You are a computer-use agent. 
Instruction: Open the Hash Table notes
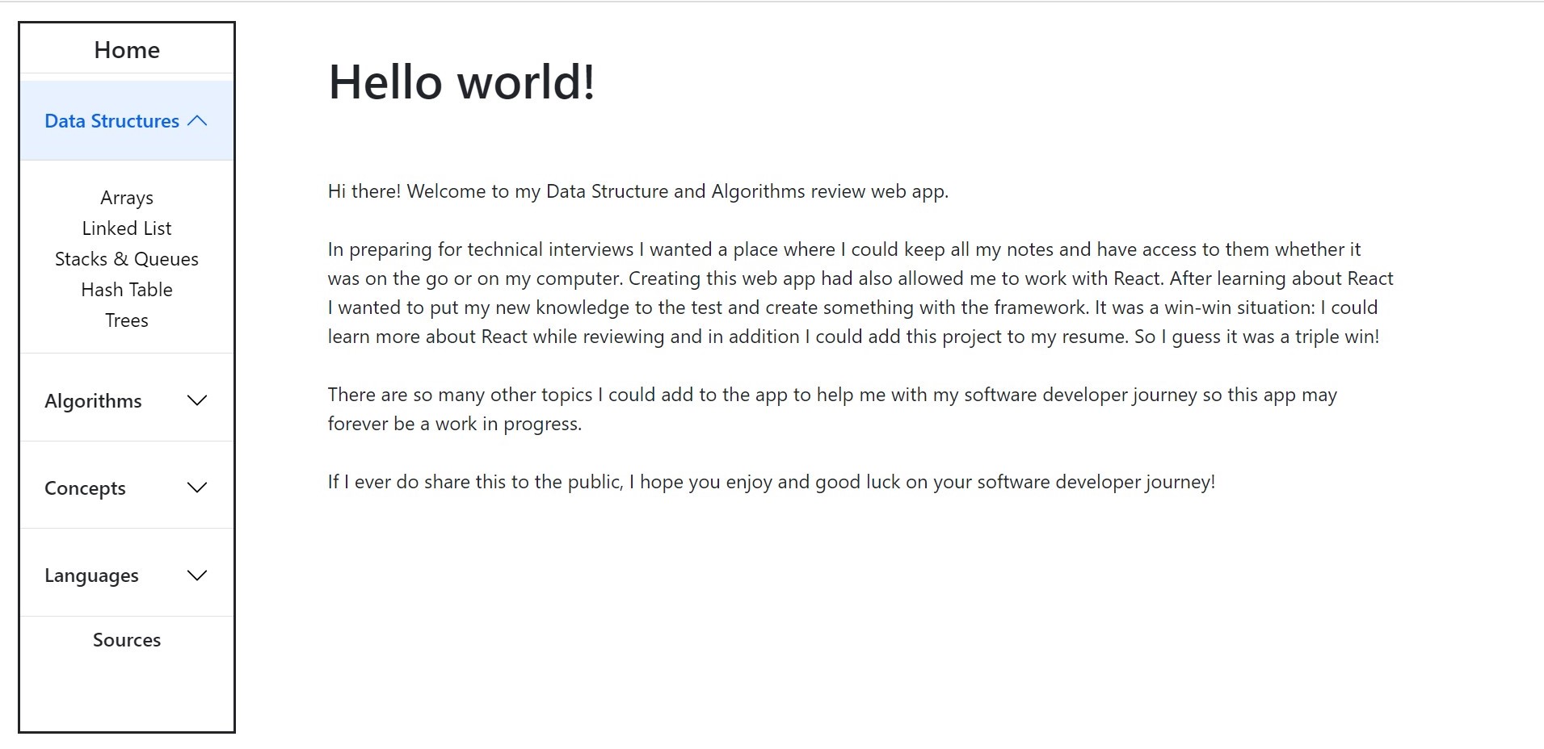pyautogui.click(x=127, y=290)
